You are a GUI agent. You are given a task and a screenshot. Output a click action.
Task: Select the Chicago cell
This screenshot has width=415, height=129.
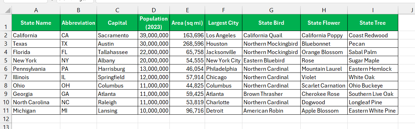pos(224,77)
